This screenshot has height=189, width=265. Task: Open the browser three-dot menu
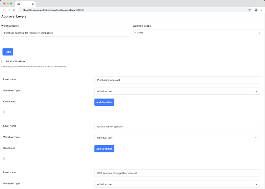point(261,10)
